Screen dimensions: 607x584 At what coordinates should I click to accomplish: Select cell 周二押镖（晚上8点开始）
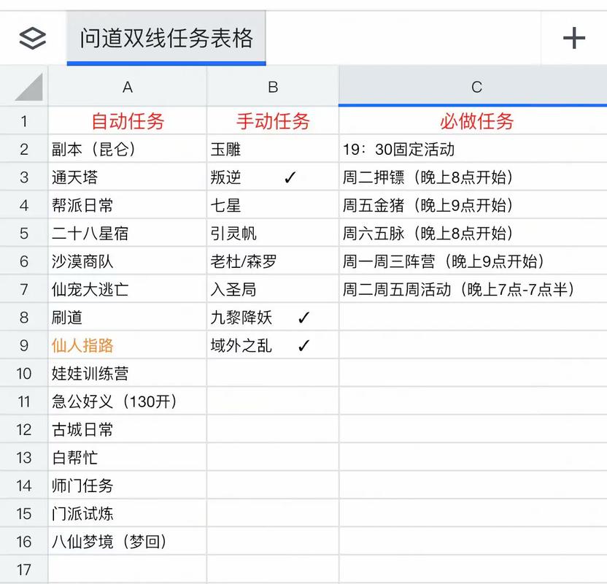point(473,177)
